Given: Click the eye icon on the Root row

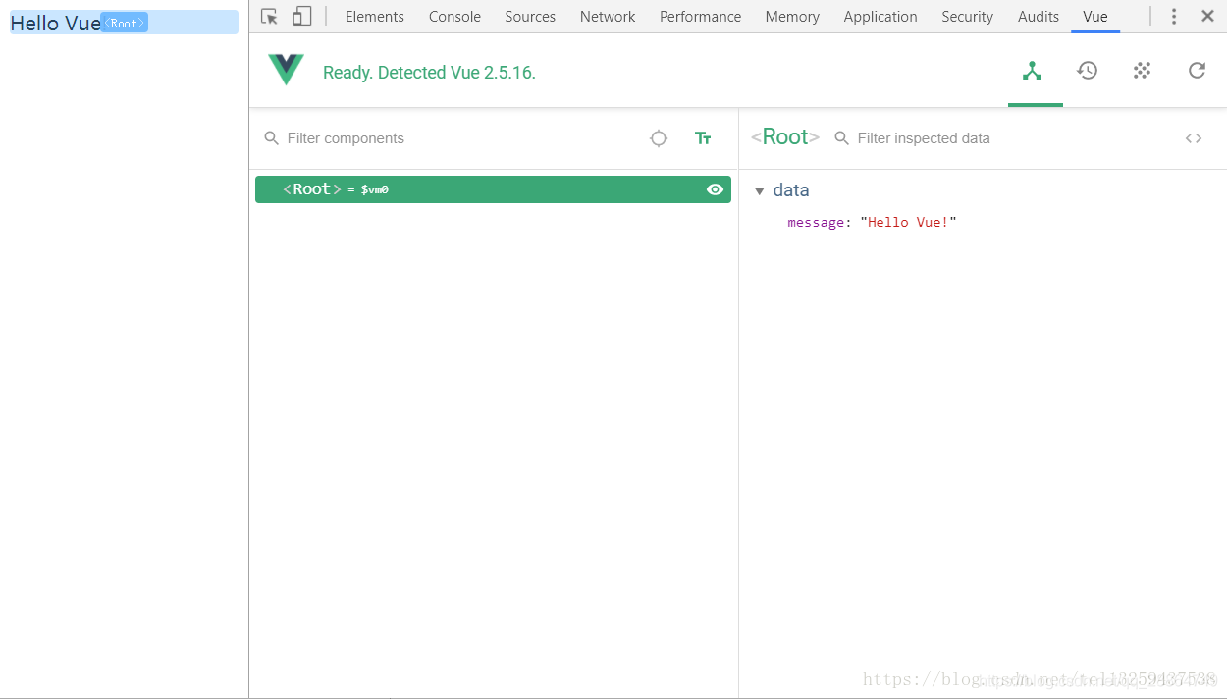Looking at the screenshot, I should pyautogui.click(x=715, y=189).
